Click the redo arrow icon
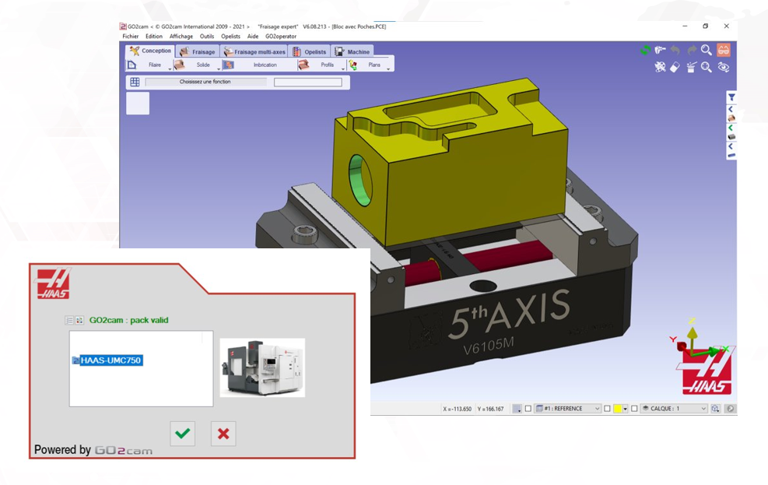Viewport: 768px width, 485px height. pyautogui.click(x=691, y=50)
